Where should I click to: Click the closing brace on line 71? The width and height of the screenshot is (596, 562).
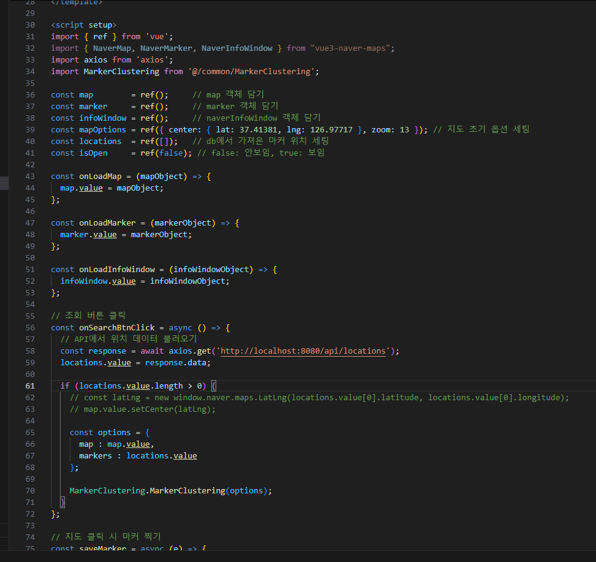(62, 503)
